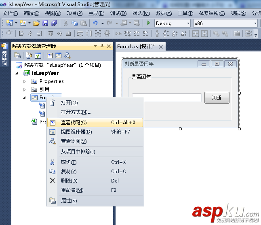This screenshot has width=261, height=225.
Task: Open the 调试(D) menu
Action: [118, 13]
